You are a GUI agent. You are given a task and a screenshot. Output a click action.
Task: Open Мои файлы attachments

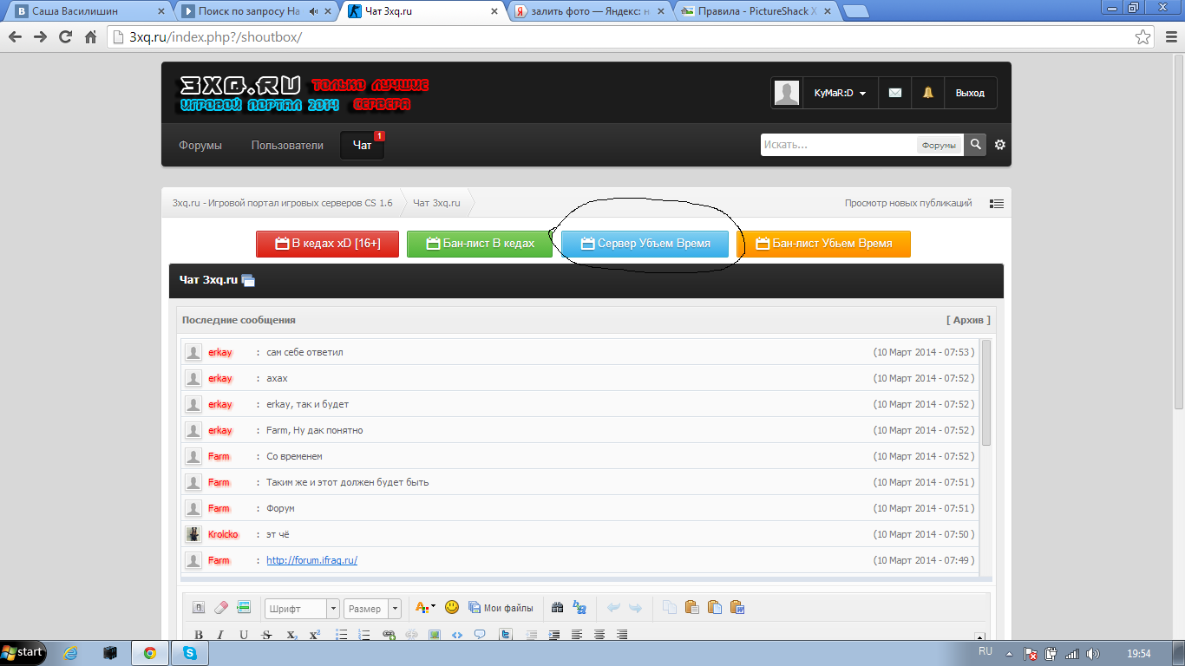pyautogui.click(x=501, y=608)
